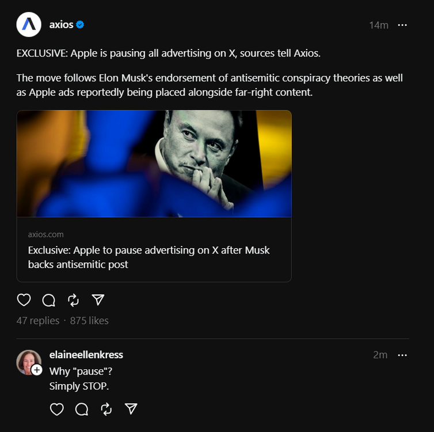Viewport: 434px width, 432px height.
Task: Share the axios post via send icon
Action: point(98,300)
